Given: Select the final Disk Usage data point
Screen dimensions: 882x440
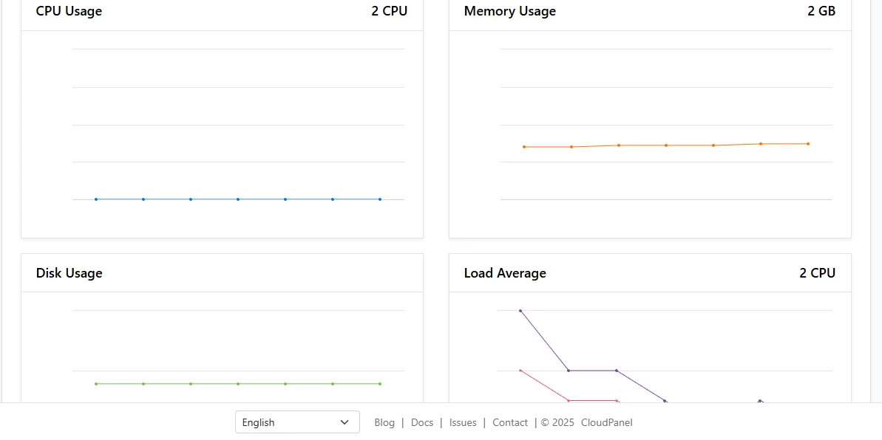Looking at the screenshot, I should click(380, 383).
